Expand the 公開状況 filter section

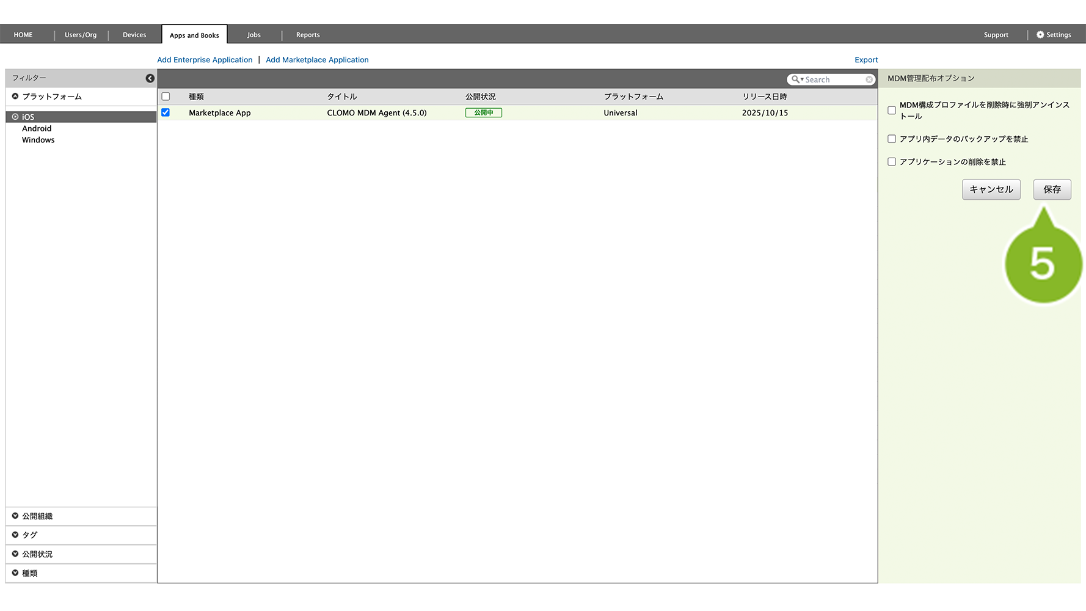15,554
